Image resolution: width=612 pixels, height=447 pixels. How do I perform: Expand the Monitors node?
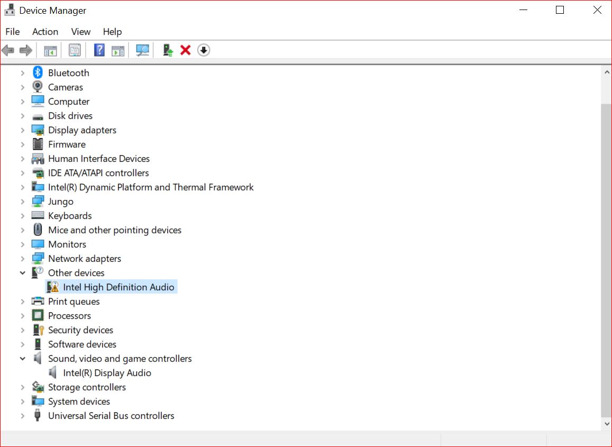23,244
